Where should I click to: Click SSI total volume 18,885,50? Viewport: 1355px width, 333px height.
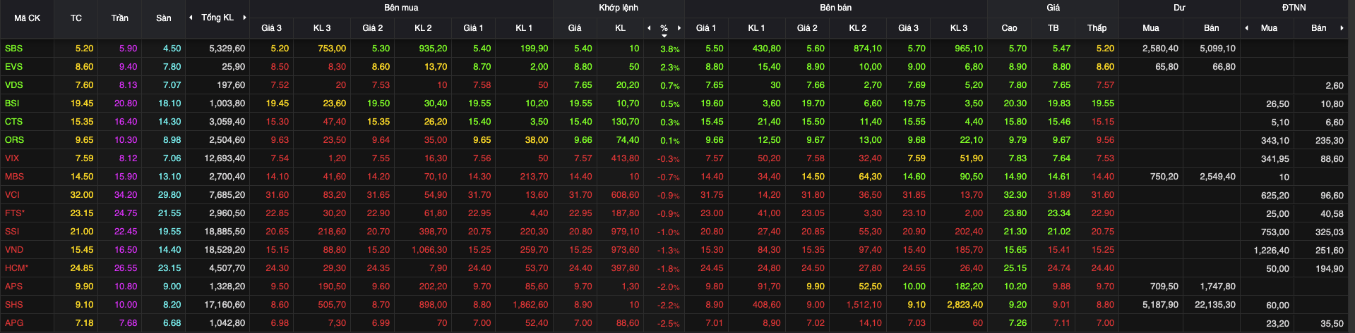(x=225, y=232)
